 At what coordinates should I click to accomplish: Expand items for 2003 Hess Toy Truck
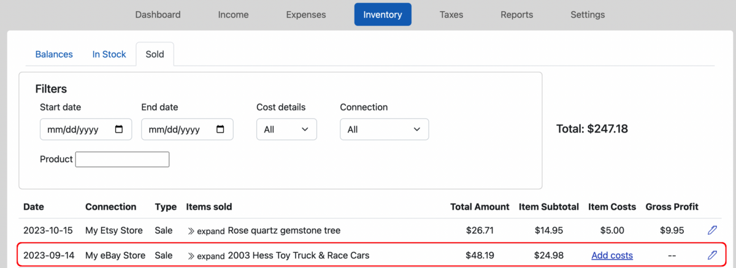click(x=206, y=256)
